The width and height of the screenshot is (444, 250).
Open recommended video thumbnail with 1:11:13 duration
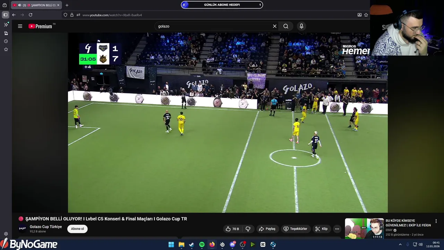click(364, 228)
